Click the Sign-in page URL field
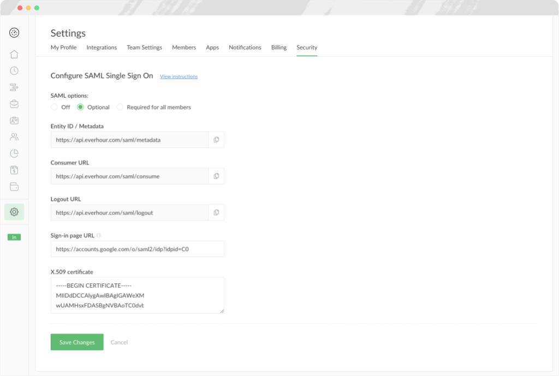 (136, 249)
